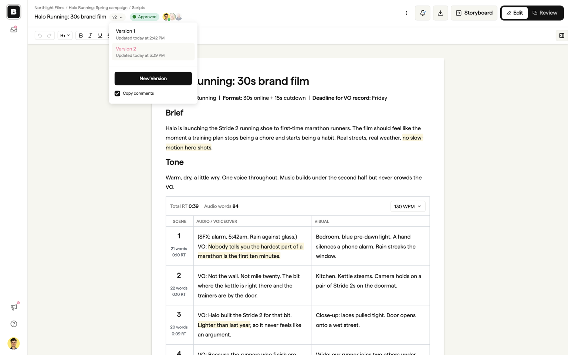
Task: Click scene 3 visual cell 'Close-up: laces pulled tight'
Action: [371, 325]
